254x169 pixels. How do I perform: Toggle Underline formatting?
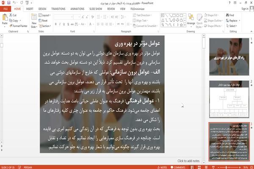[x=64, y=24]
